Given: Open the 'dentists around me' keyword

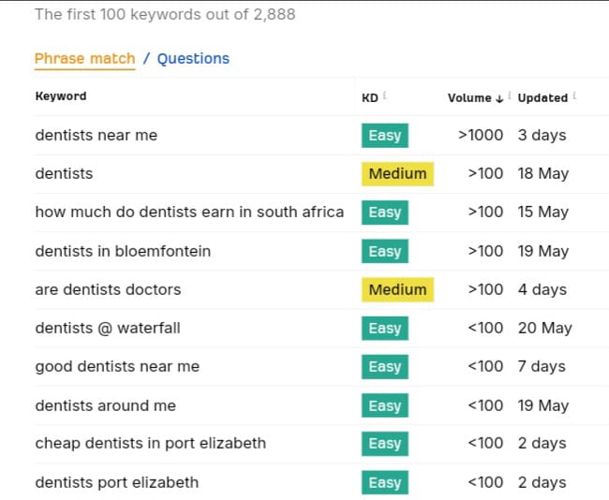Looking at the screenshot, I should [x=106, y=405].
